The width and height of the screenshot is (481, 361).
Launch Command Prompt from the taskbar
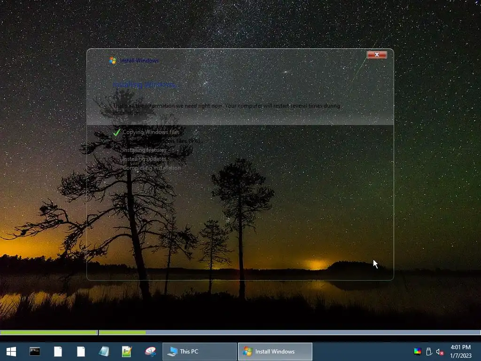(35, 352)
